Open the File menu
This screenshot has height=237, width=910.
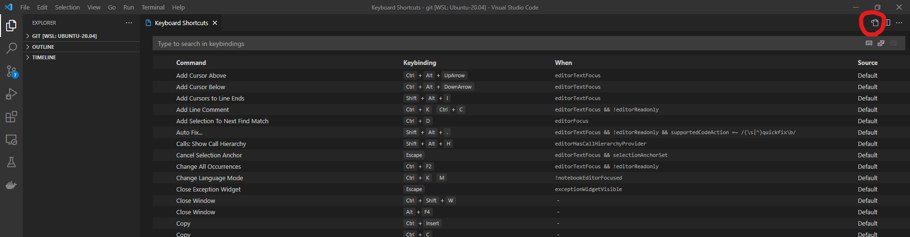point(25,7)
